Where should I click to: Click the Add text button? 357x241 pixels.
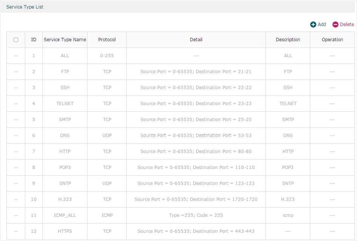(322, 25)
